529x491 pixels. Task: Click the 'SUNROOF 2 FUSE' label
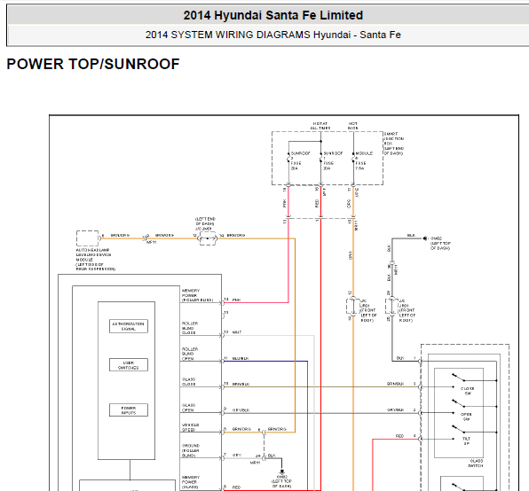tap(300, 160)
